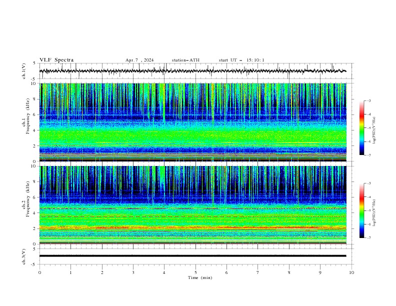Click the lower PSD color bar
Image resolution: width=396 pixels, height=306 pixels.
pyautogui.click(x=361, y=210)
